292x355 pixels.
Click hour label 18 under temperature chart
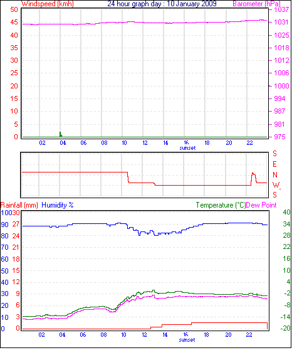[x=207, y=335]
